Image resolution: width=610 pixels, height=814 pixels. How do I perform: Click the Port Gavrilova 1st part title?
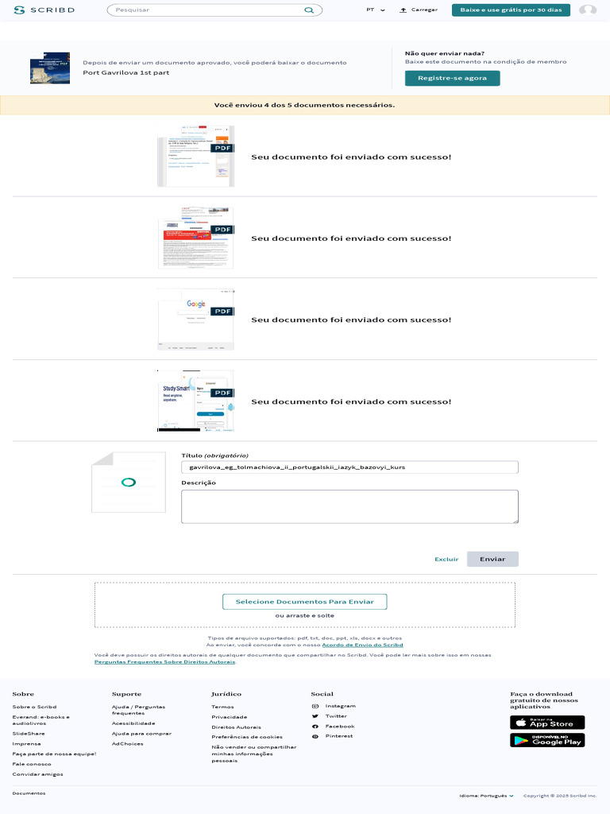tap(126, 72)
